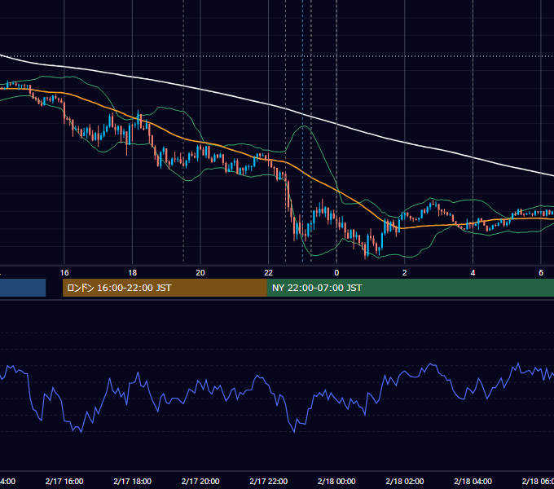Click the "2" hour label on the upper chart axis
This screenshot has height=489, width=554.
point(405,273)
